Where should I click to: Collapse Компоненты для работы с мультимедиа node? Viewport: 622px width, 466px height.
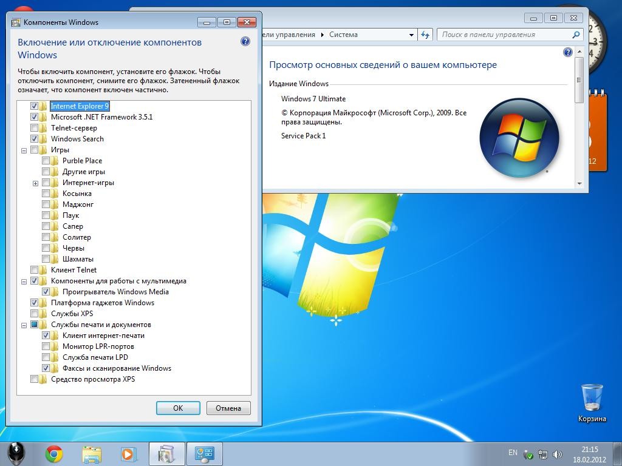coord(24,282)
